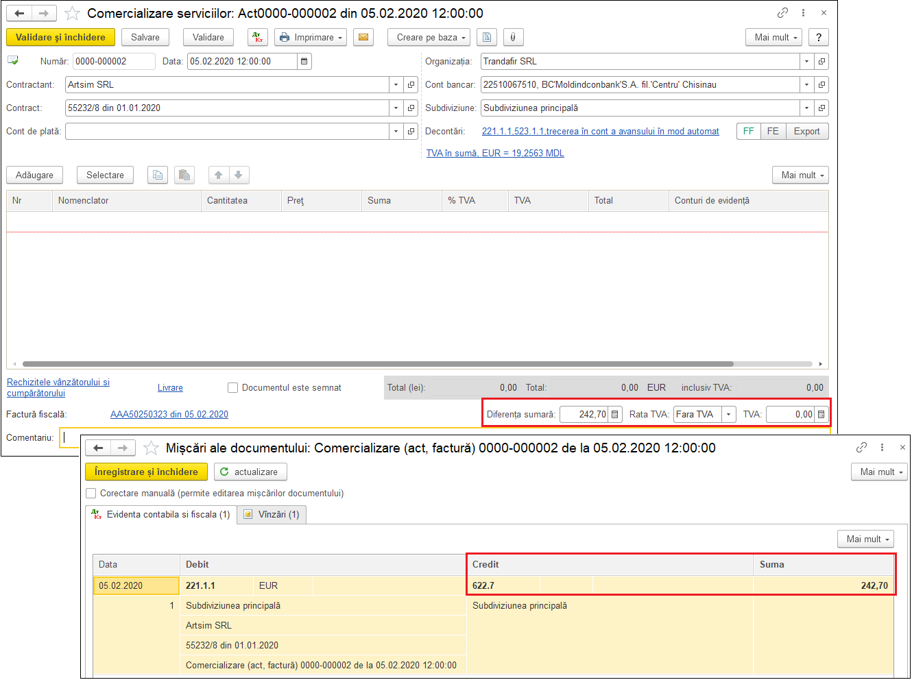Click the horizontal scrollbar under the table

(x=377, y=364)
